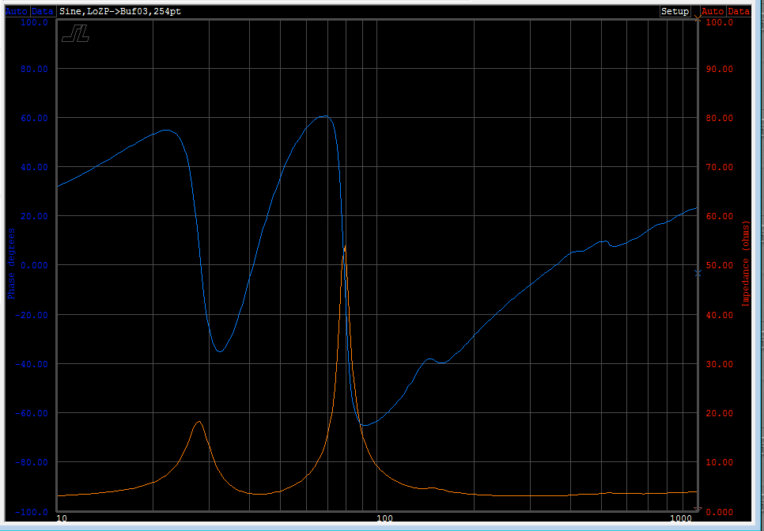Viewport: 764px width, 531px height.
Task: Click the Phase degrees axis title
Action: click(11, 264)
